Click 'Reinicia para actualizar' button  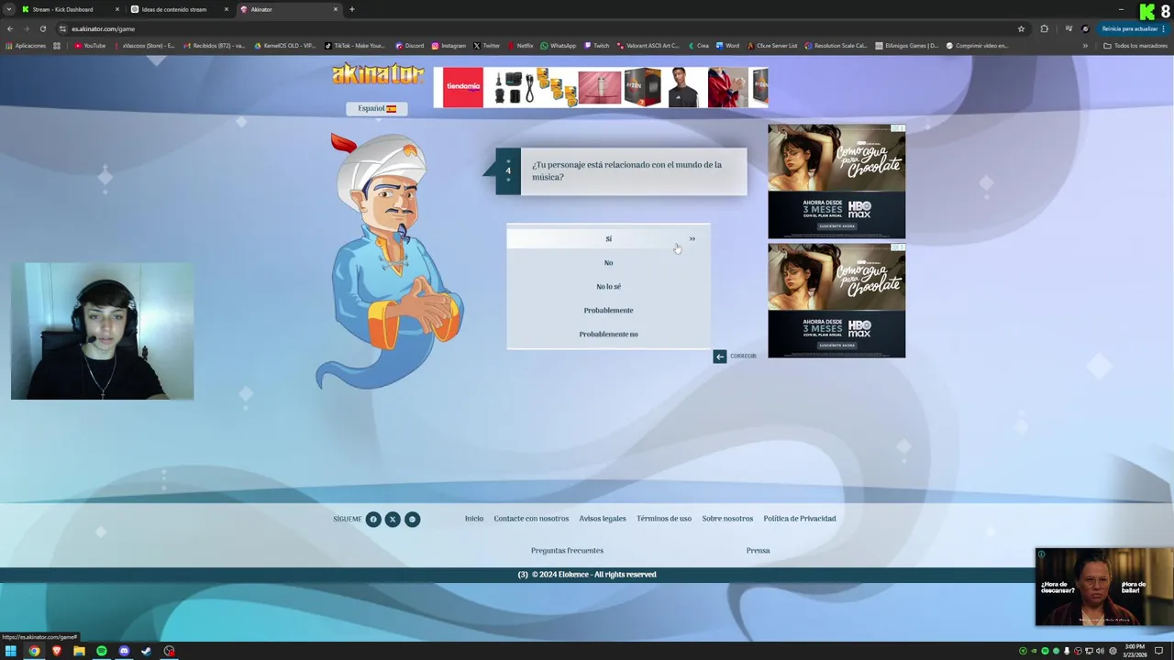point(1132,28)
